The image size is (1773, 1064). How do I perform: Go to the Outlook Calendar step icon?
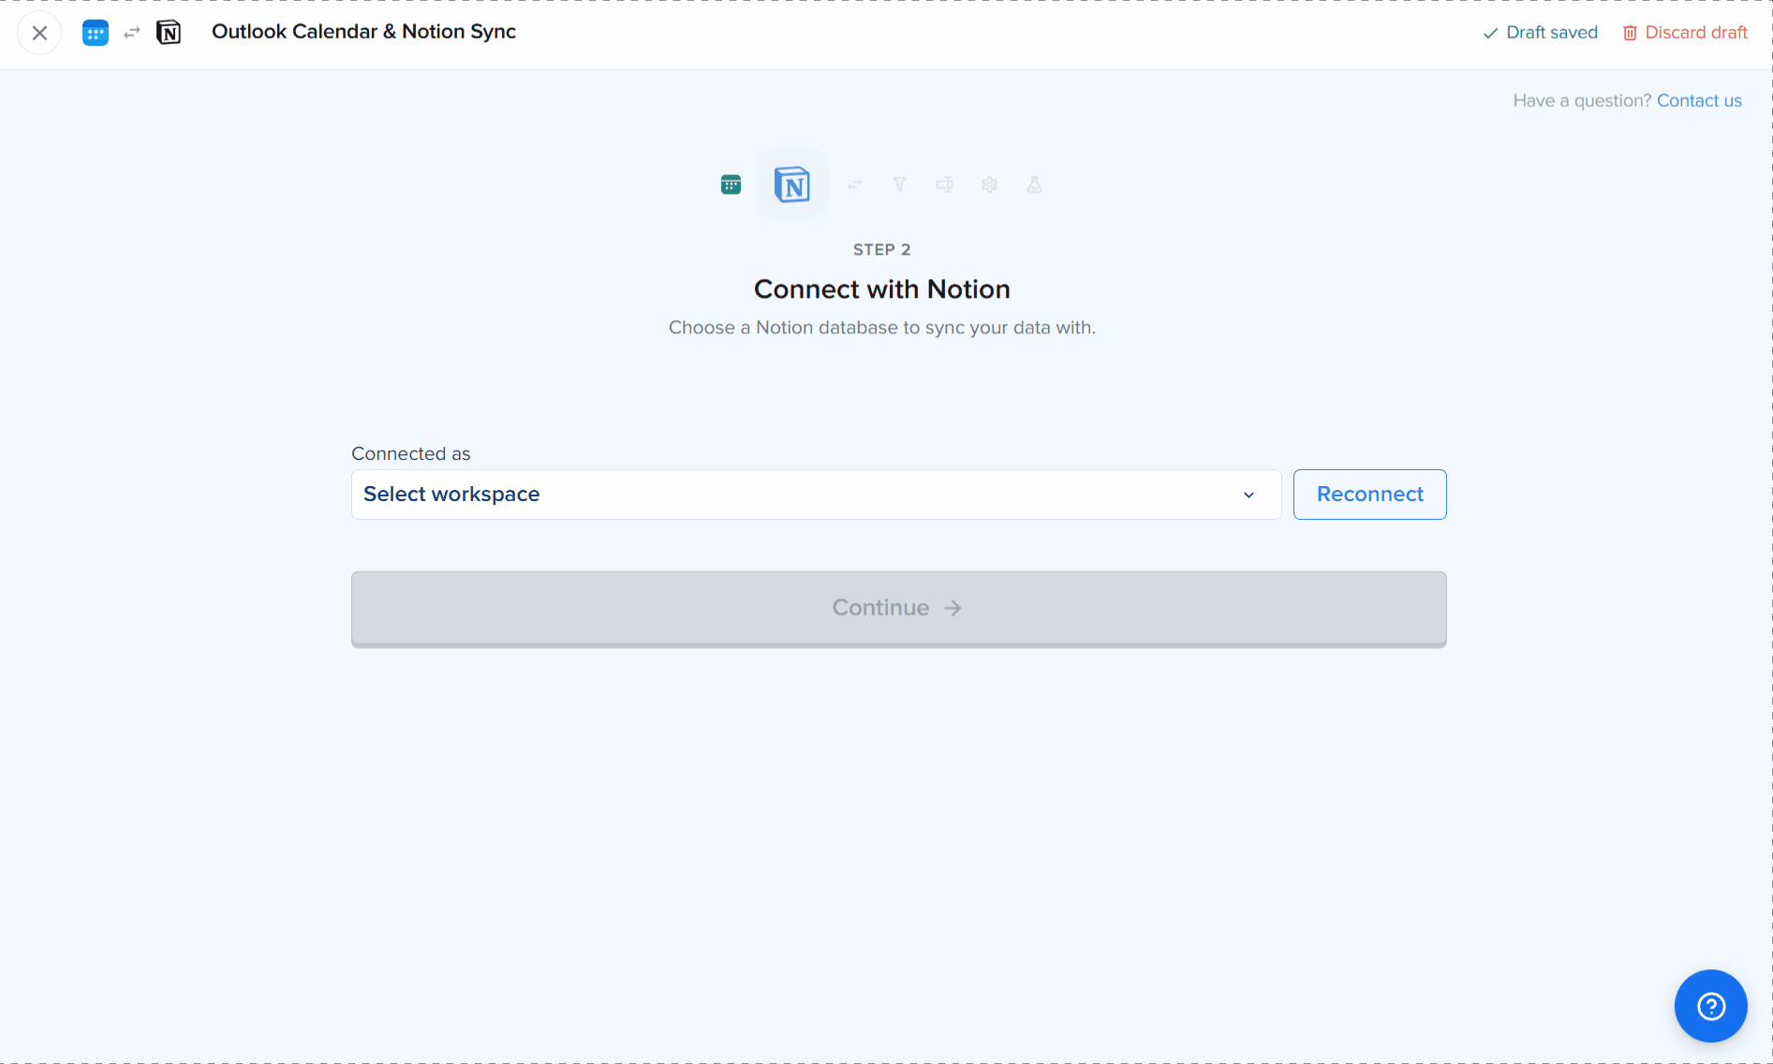click(731, 185)
